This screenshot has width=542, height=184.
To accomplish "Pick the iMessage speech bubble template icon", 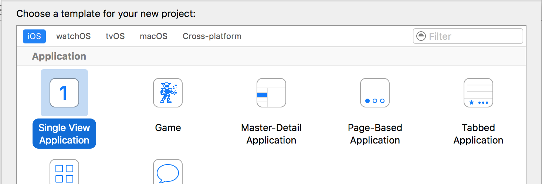I will pyautogui.click(x=168, y=172).
